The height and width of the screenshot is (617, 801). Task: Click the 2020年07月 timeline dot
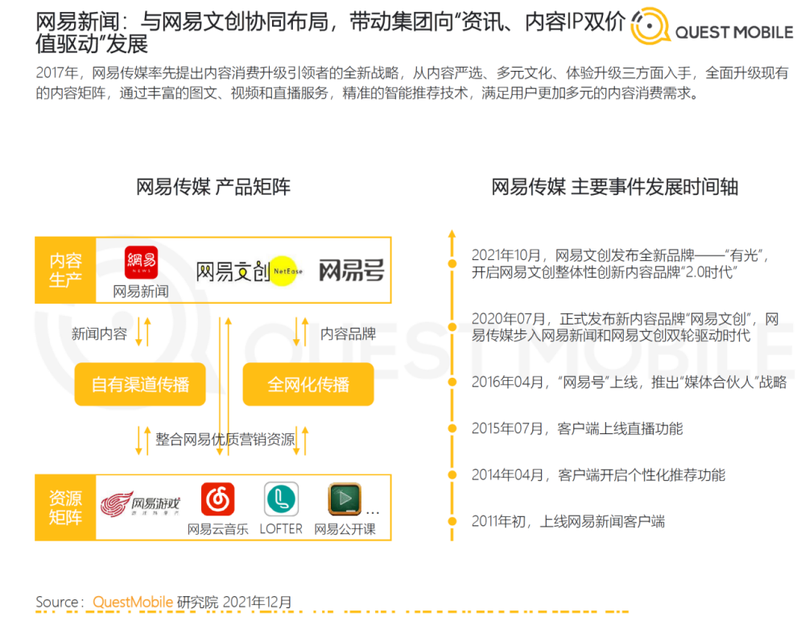point(452,327)
